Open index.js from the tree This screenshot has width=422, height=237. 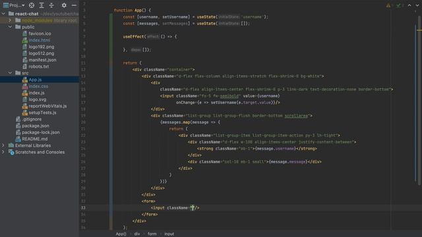(37, 93)
